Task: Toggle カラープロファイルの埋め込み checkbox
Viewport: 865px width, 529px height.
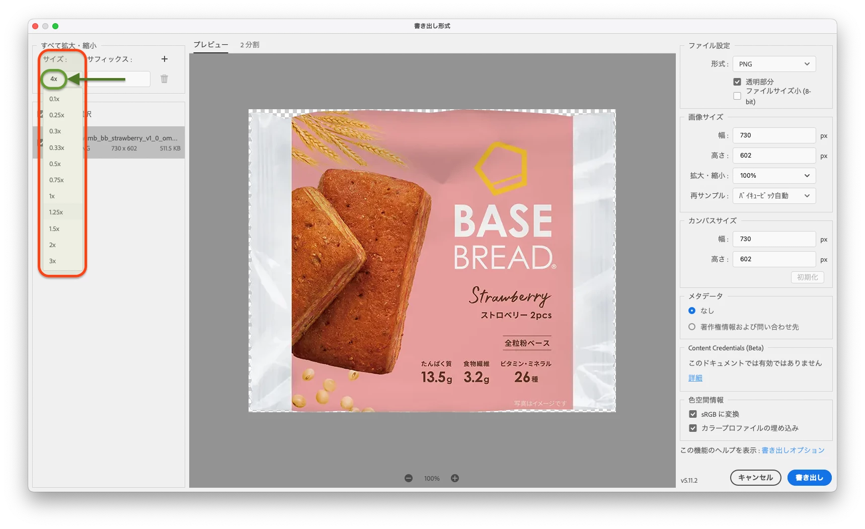Action: [x=693, y=428]
